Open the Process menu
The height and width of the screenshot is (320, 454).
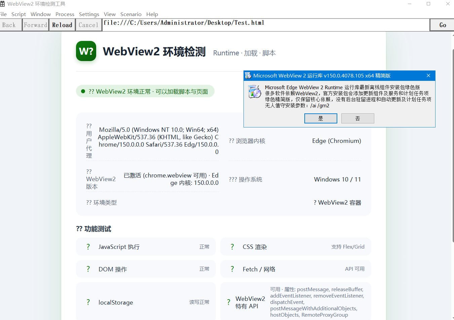click(x=65, y=14)
